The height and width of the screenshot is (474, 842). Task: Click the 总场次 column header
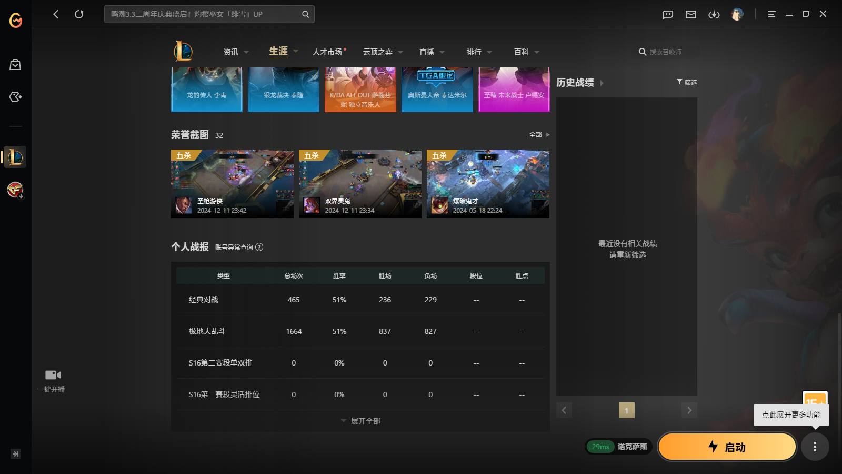294,276
